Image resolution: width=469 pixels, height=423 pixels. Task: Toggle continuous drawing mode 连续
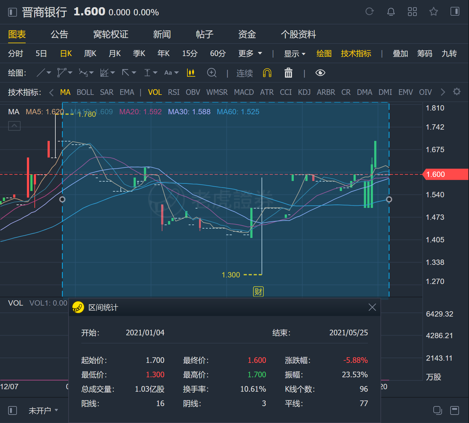244,73
